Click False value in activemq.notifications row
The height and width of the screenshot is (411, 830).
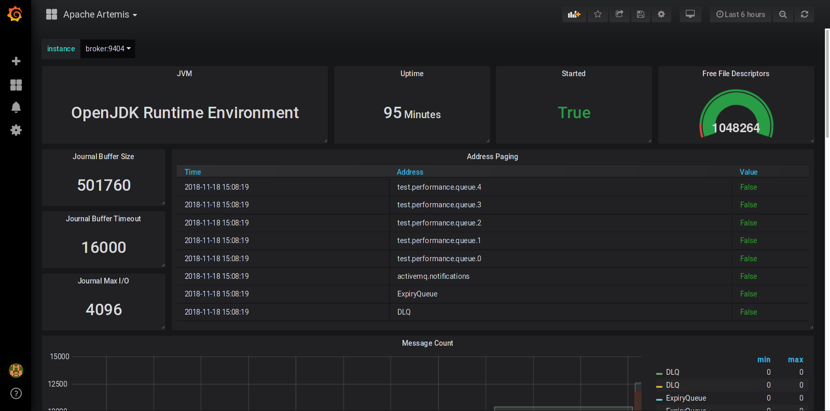coord(749,276)
